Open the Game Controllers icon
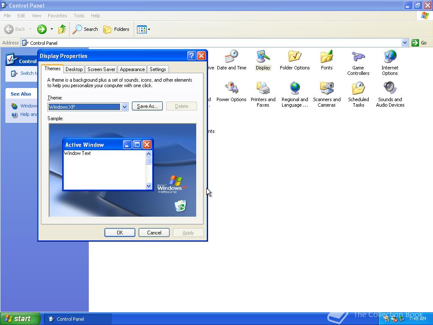The width and height of the screenshot is (433, 325). click(x=358, y=63)
